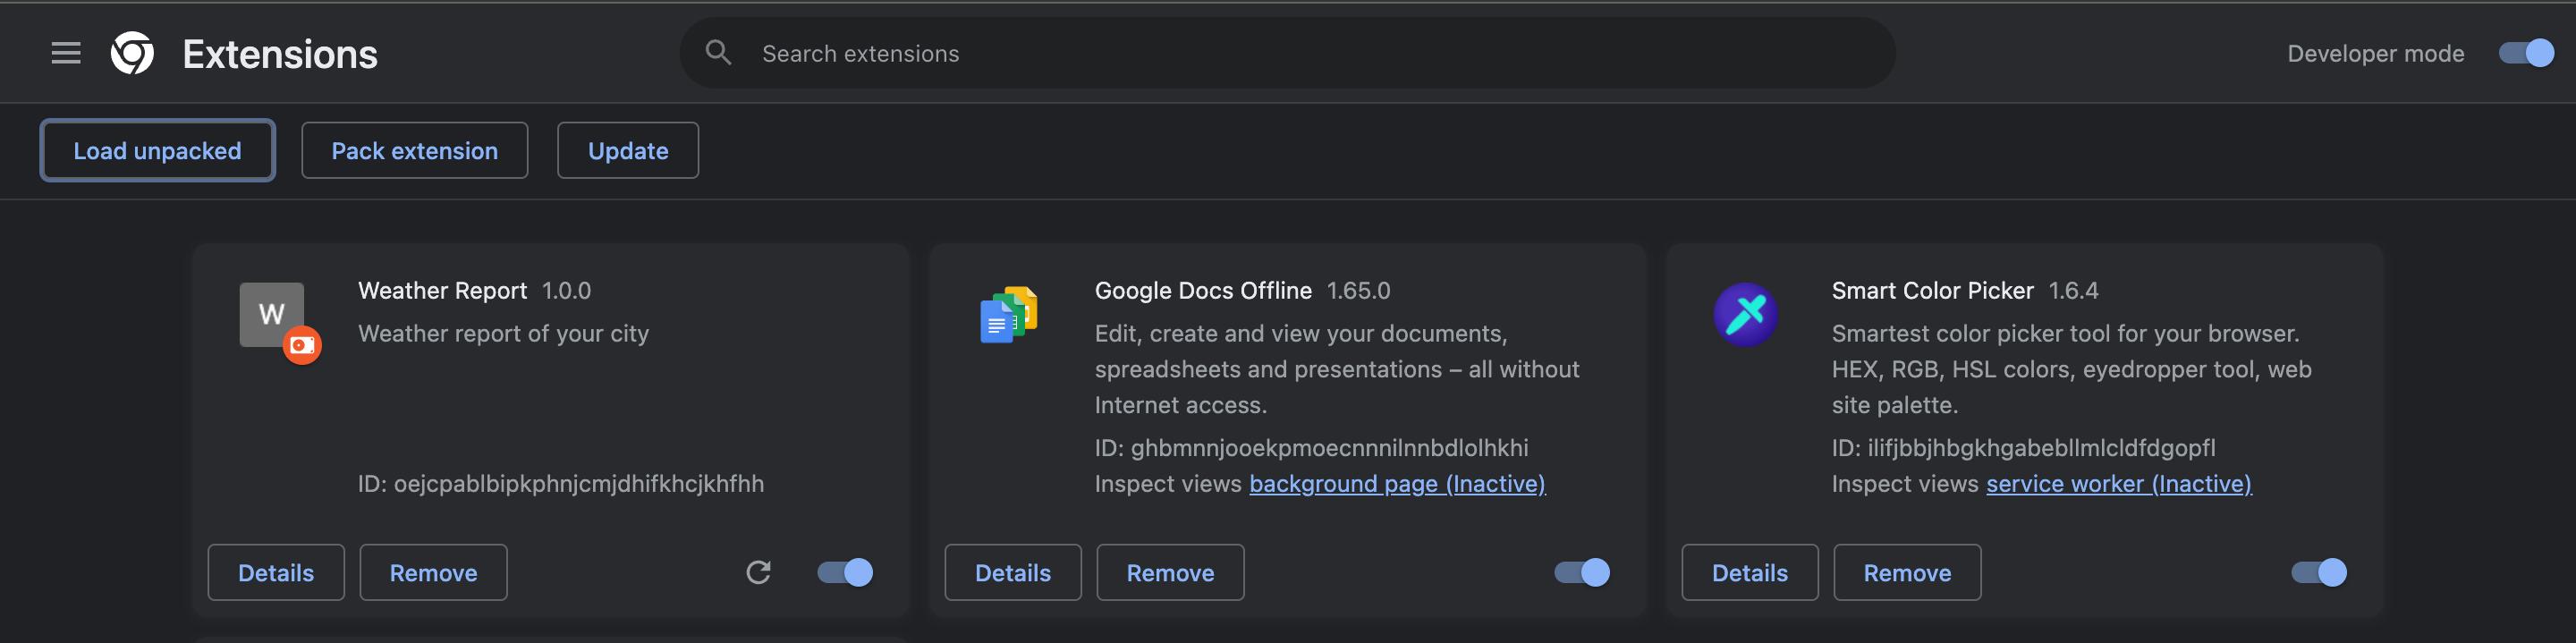
Task: Open the hamburger main menu
Action: click(x=66, y=53)
